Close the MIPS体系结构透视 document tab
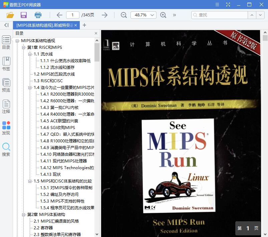 coord(75,25)
